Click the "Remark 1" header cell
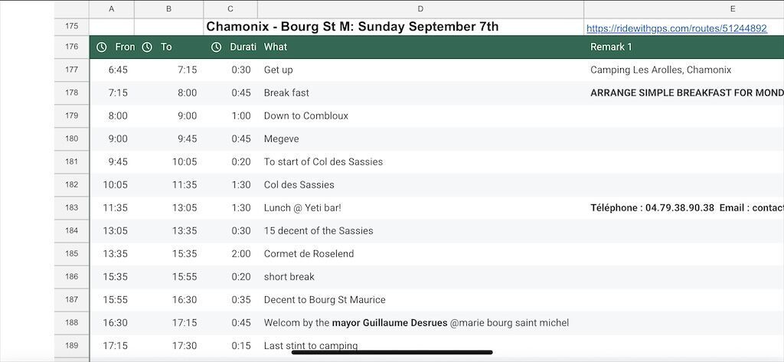Viewport: 784px width, 362px height. click(683, 47)
